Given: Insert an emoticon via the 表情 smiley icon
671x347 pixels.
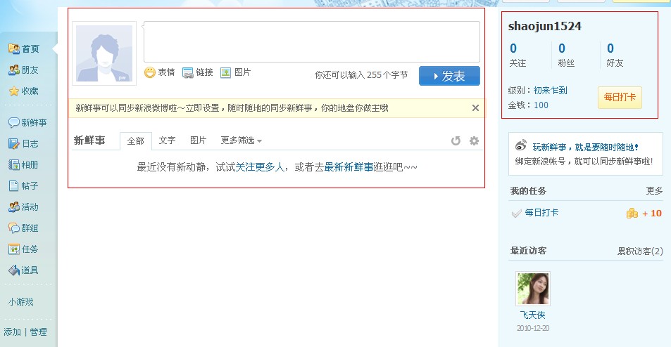Looking at the screenshot, I should point(150,72).
